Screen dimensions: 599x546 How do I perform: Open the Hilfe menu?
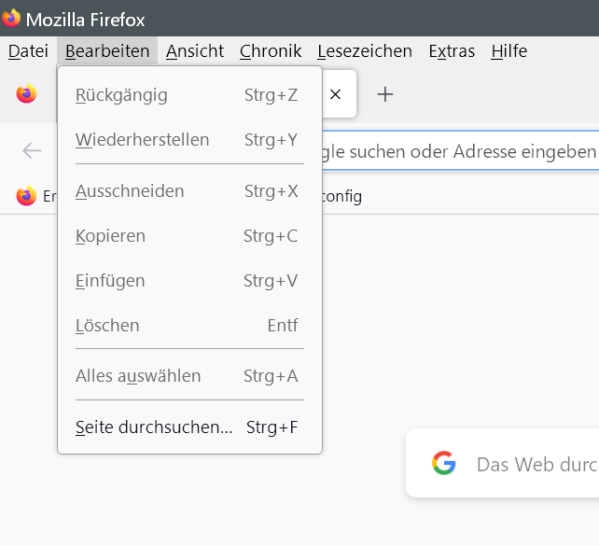coord(508,51)
